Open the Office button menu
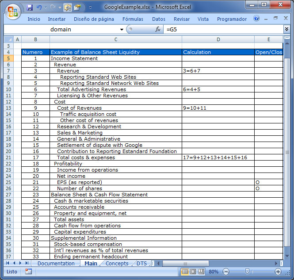The width and height of the screenshot is (294, 280). point(13,12)
